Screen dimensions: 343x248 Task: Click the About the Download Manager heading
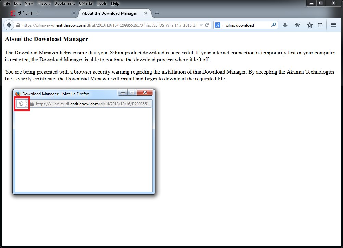tap(46, 39)
